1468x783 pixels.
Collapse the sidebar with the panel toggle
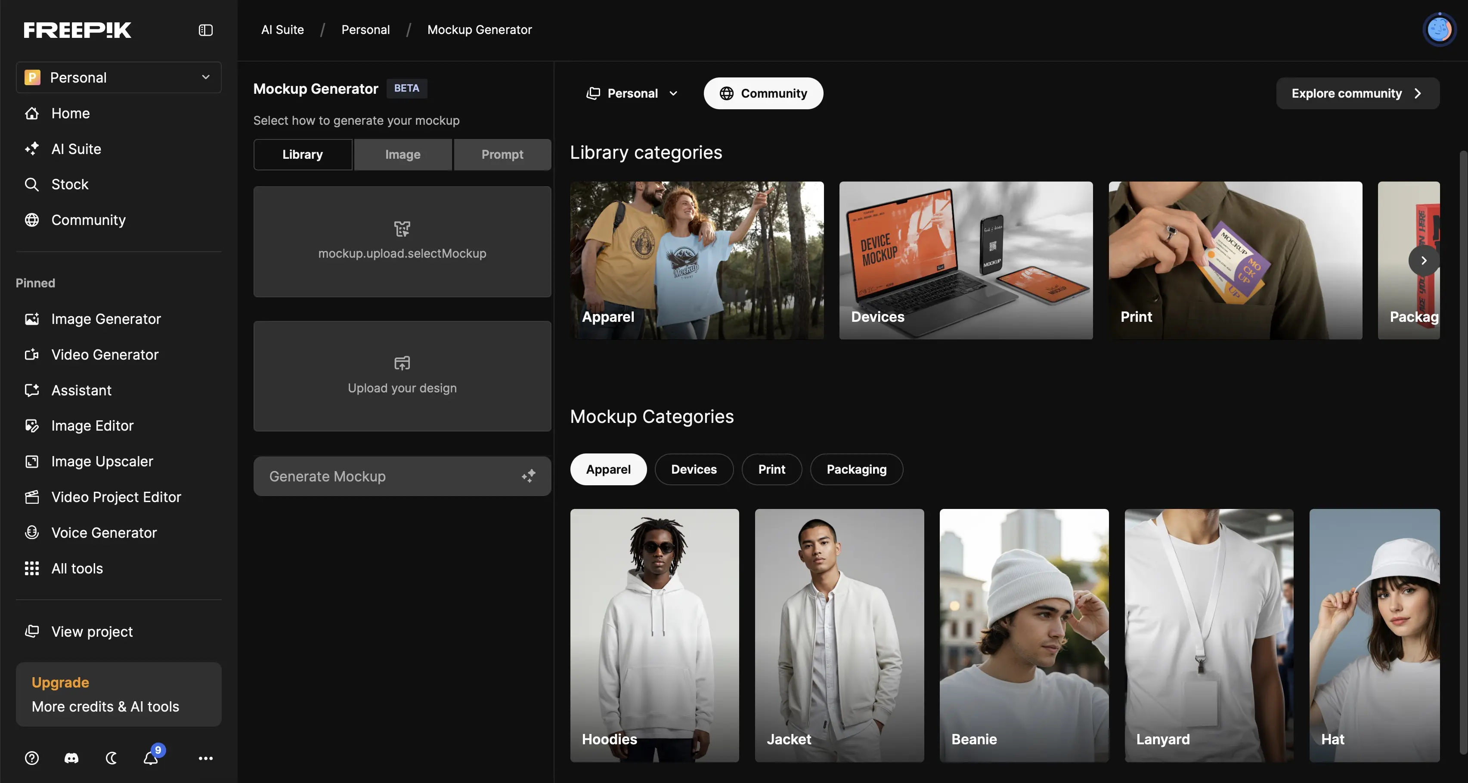(204, 30)
